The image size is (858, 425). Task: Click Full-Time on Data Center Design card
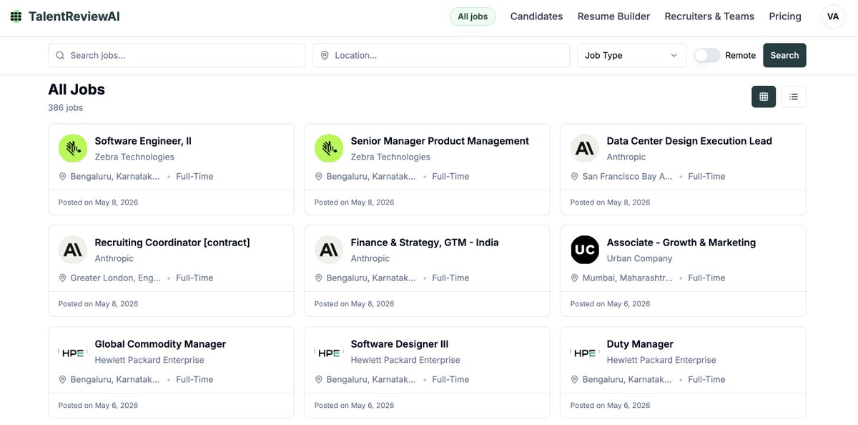pos(706,176)
